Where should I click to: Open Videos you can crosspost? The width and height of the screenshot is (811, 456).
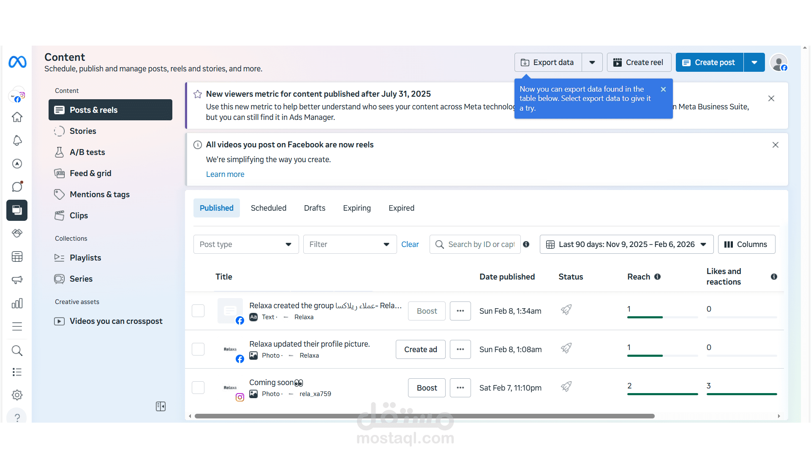pos(110,321)
